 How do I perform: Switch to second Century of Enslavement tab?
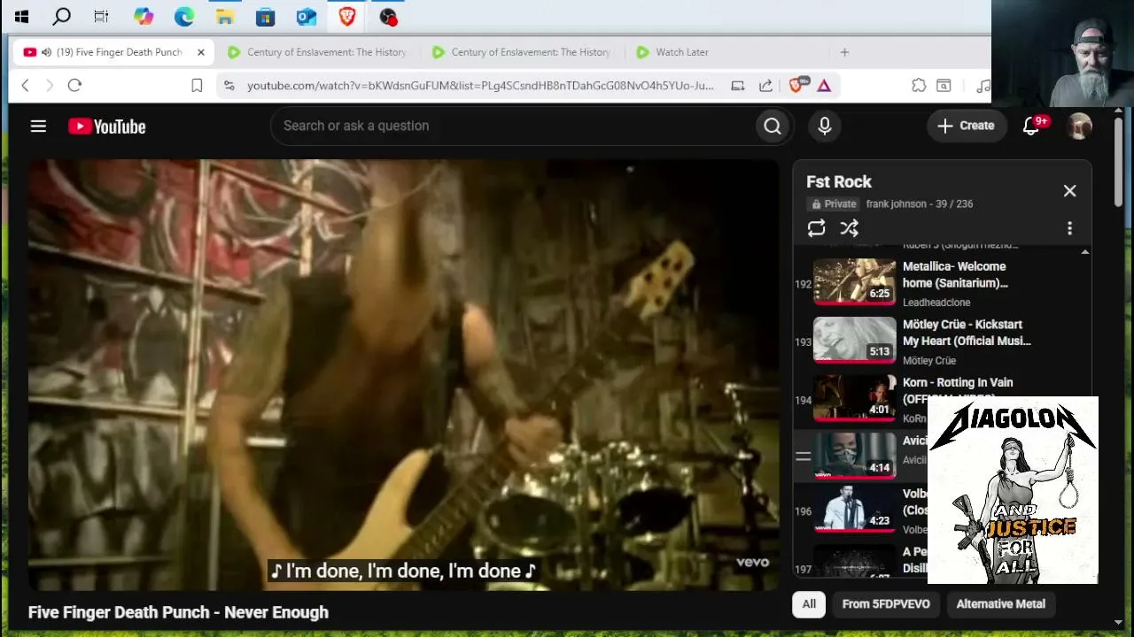(521, 52)
